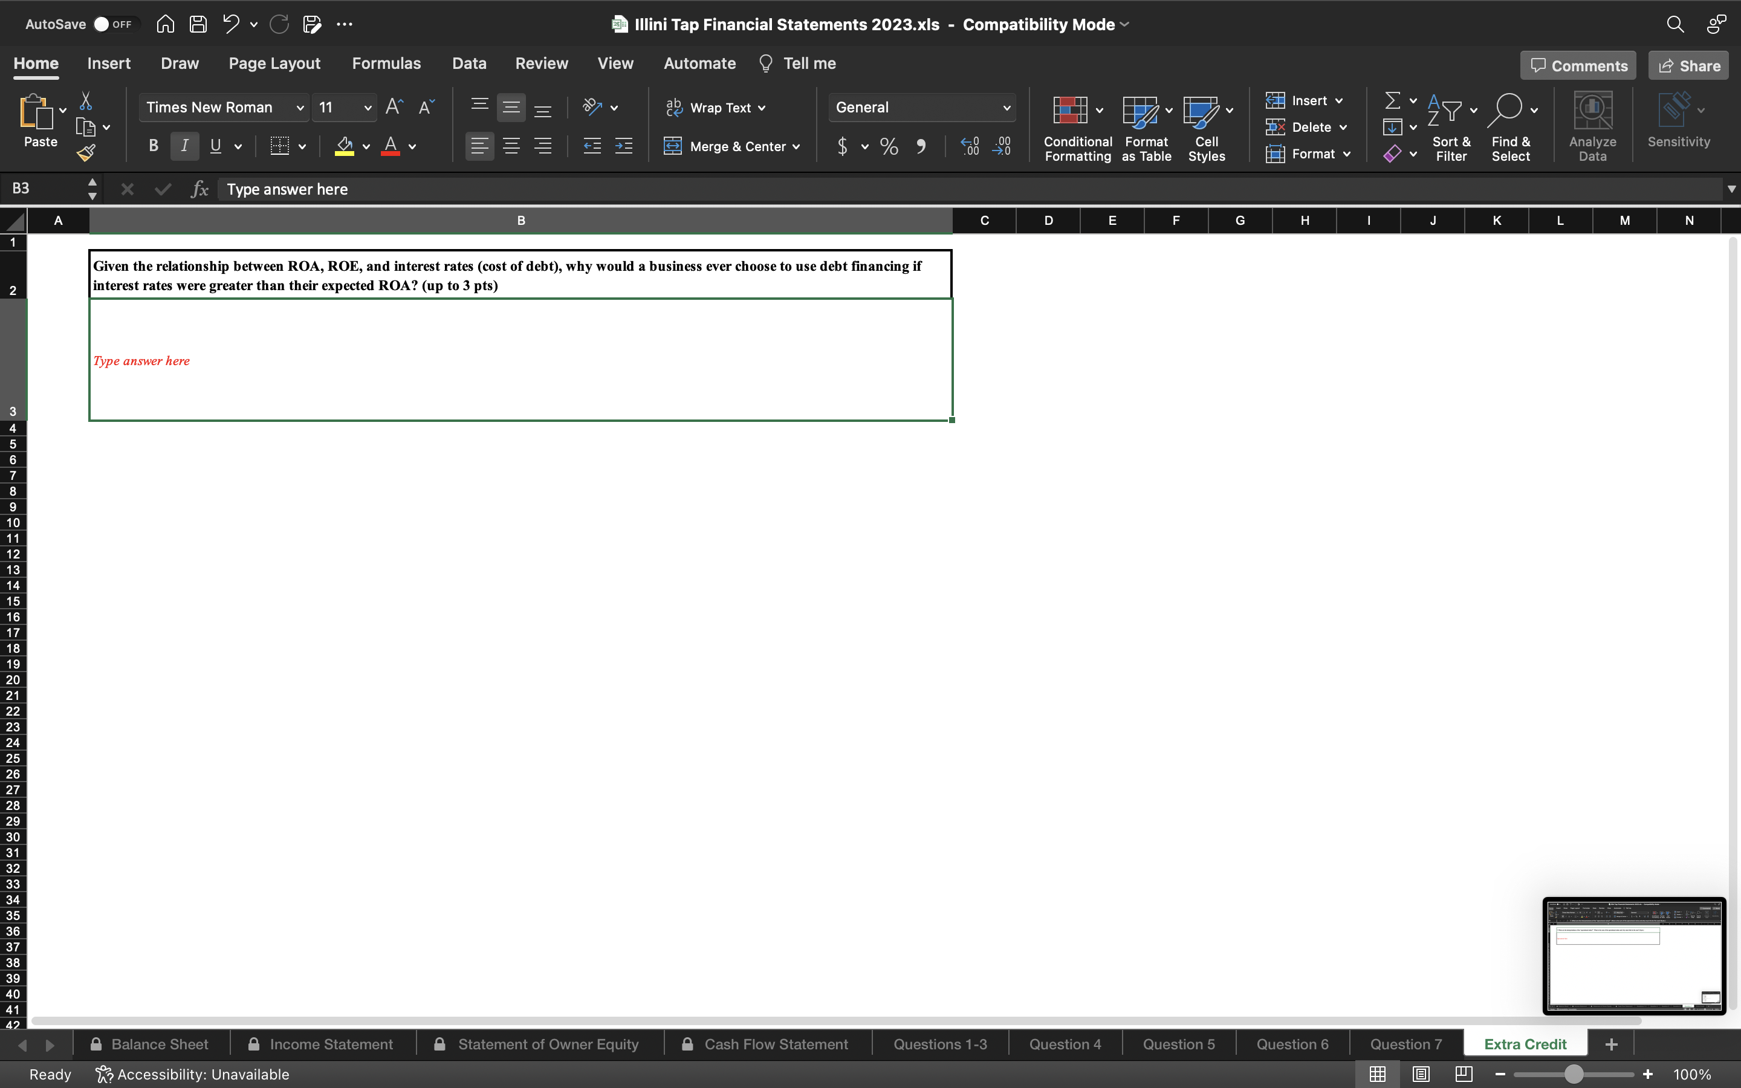This screenshot has height=1088, width=1741.
Task: Open the Conditional Formatting tool
Action: [x=1075, y=126]
